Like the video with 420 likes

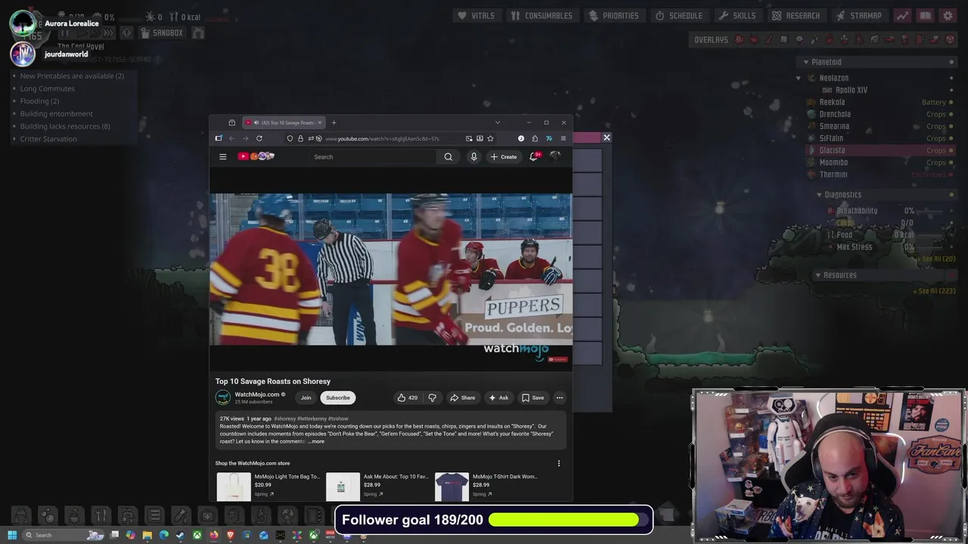(408, 397)
